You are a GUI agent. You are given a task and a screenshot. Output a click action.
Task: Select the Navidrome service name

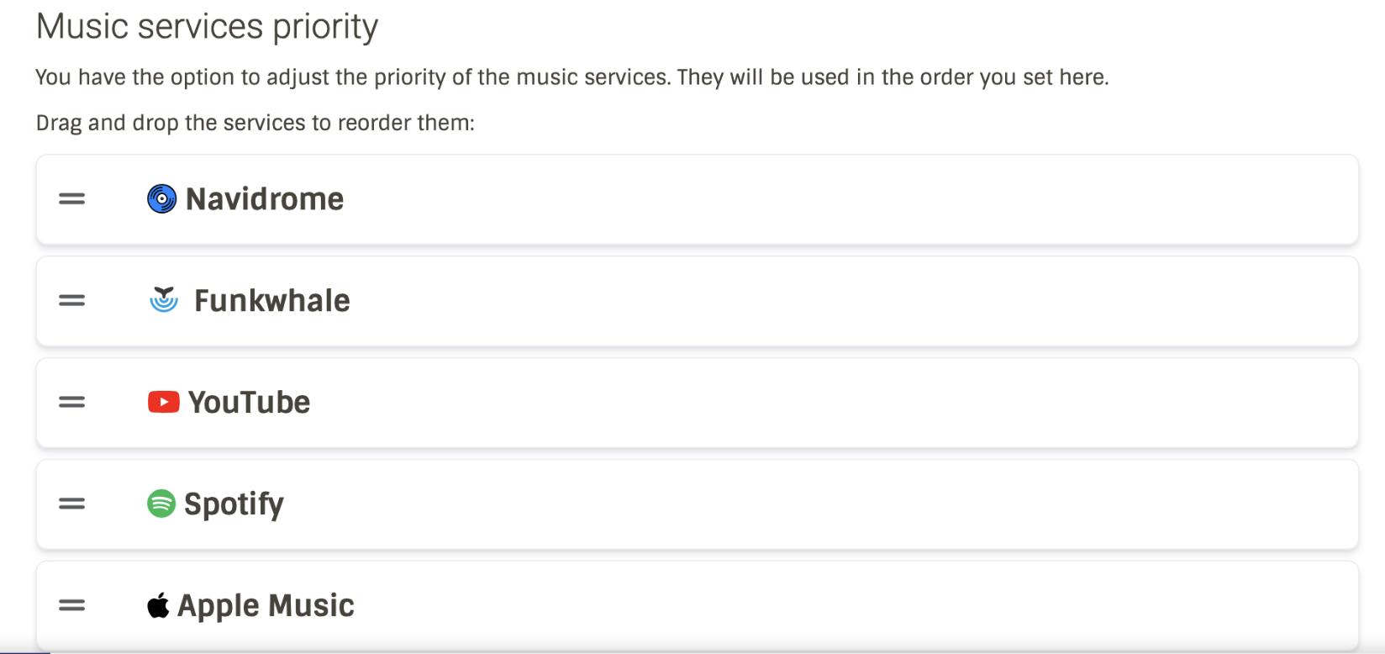(x=265, y=199)
